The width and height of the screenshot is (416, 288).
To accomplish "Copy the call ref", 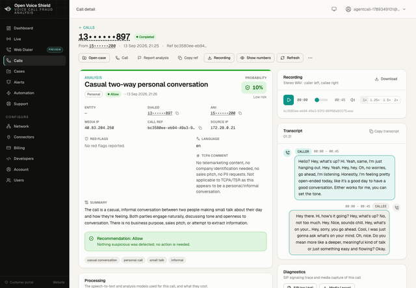I will [188, 58].
